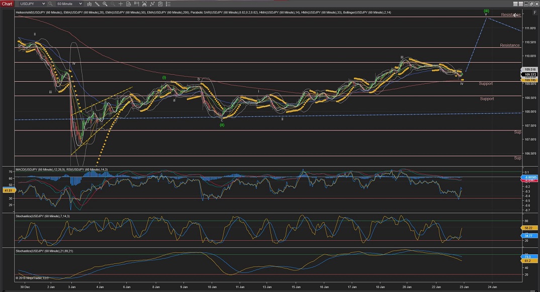540x292 pixels.
Task: Open the bar chart style icon
Action: click(x=89, y=4)
